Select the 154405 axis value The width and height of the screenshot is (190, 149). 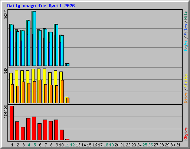[6, 111]
